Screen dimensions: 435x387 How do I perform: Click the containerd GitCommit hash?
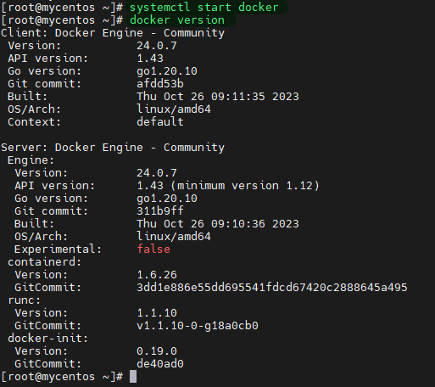tap(272, 288)
